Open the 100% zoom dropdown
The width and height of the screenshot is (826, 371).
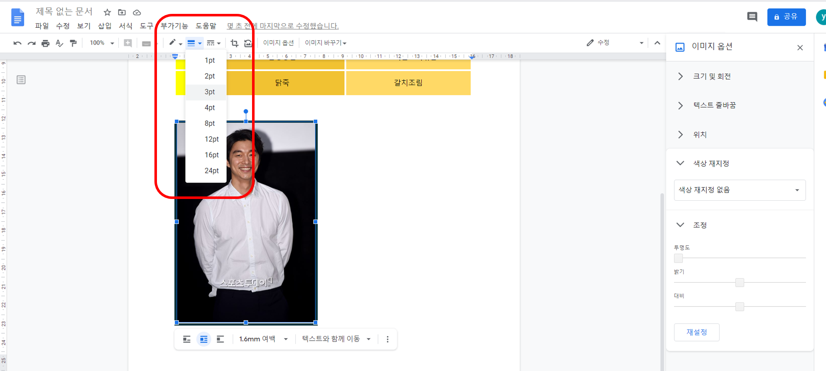pyautogui.click(x=101, y=43)
